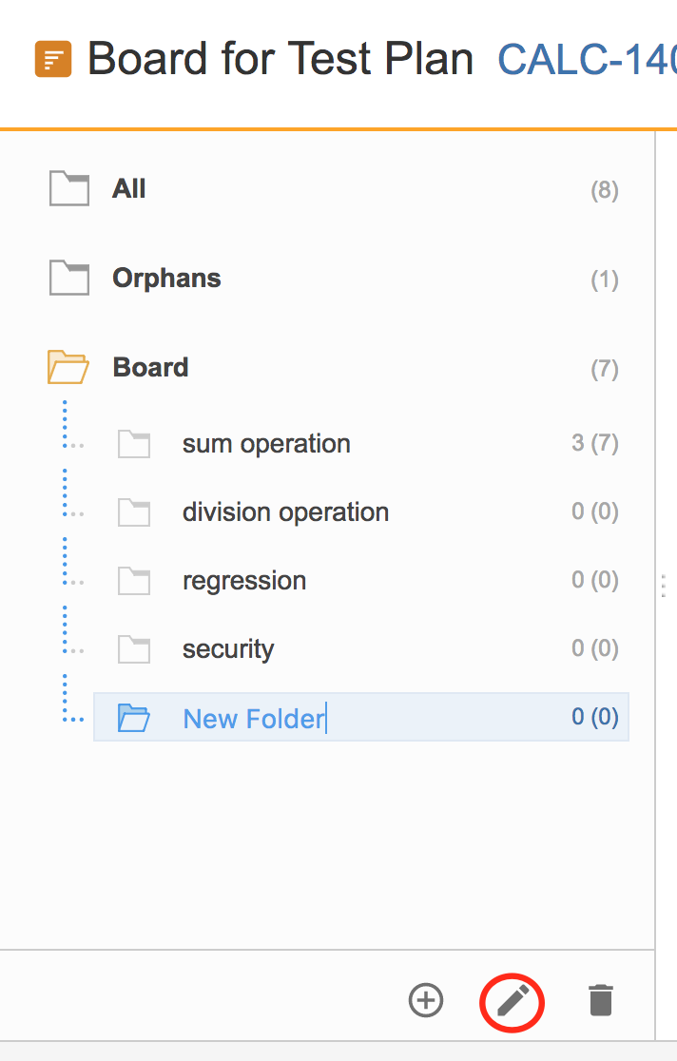Click the sum operation count 3 (7)
Screen dimensions: 677x1061
(x=595, y=443)
